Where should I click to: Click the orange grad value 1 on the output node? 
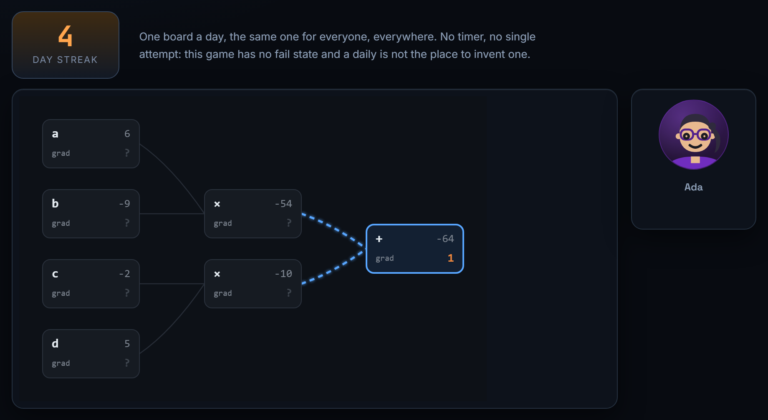coord(450,258)
